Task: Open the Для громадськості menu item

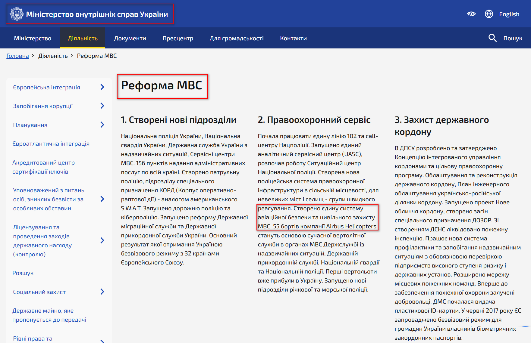Action: [x=237, y=38]
